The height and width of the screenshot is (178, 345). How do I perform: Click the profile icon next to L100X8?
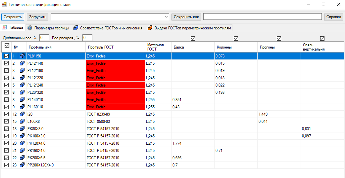point(22,122)
